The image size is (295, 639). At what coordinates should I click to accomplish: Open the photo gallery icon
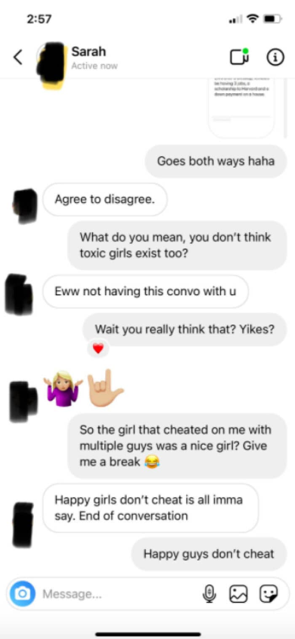[x=238, y=594]
